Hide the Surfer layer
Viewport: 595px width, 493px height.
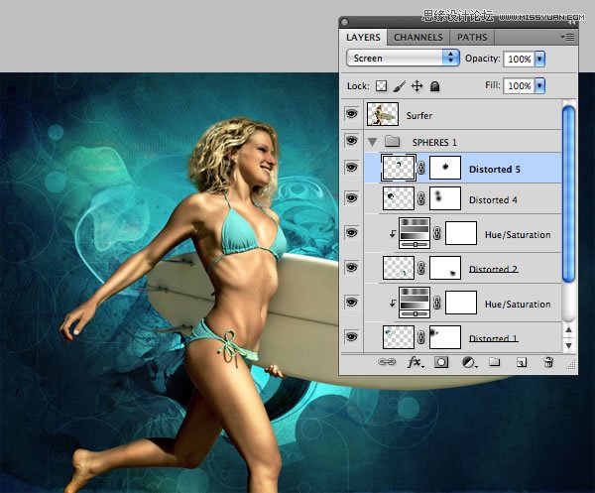[352, 115]
